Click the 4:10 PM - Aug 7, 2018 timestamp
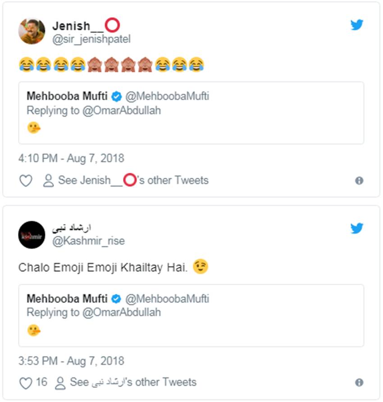The height and width of the screenshot is (402, 383). pos(71,158)
